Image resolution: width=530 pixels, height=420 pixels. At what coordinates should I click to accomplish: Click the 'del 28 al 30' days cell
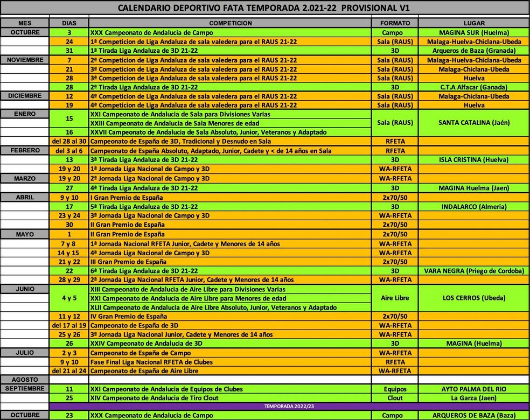tap(68, 141)
